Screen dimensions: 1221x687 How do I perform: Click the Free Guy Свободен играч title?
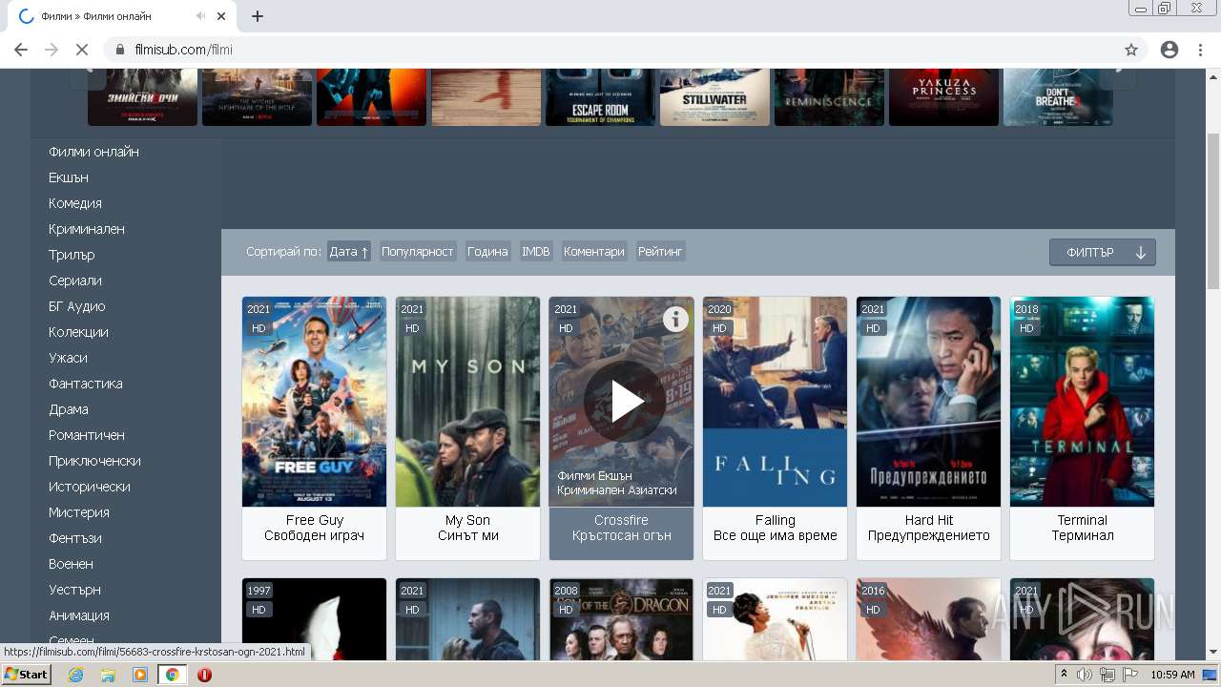pyautogui.click(x=314, y=528)
